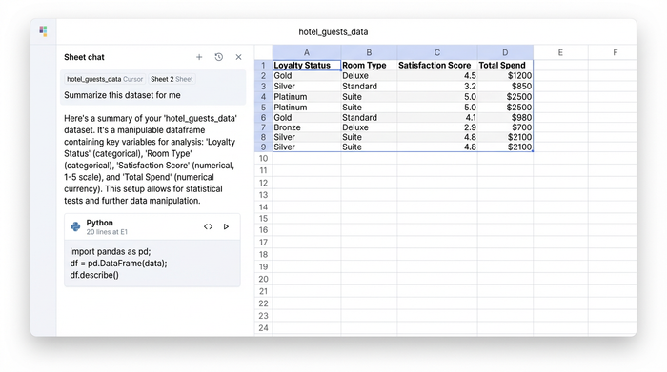
Task: Click the '$700' cell
Action: click(505, 127)
